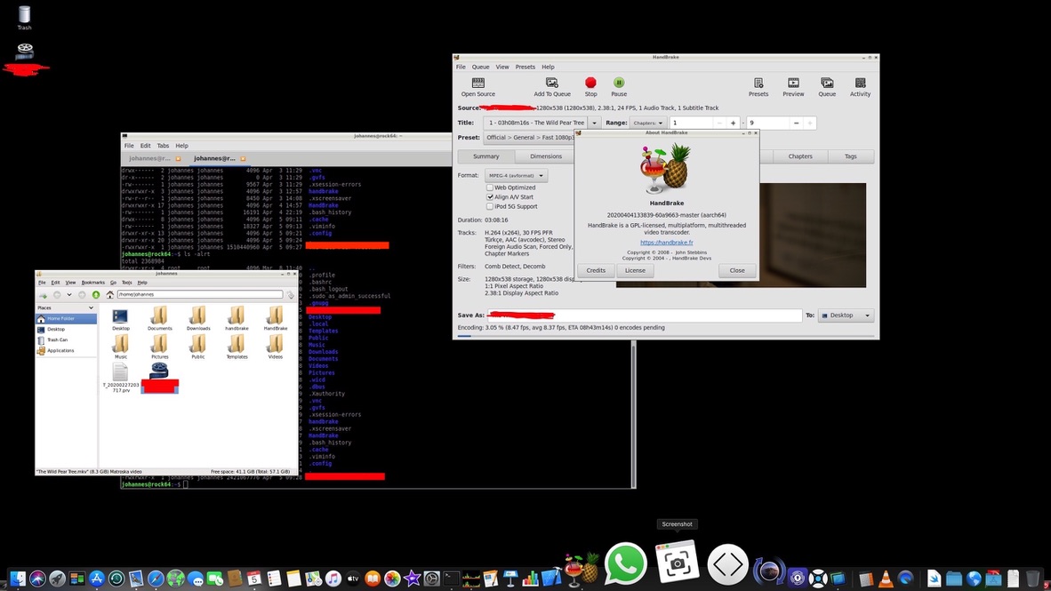Open WhatsApp from the dock

click(625, 563)
